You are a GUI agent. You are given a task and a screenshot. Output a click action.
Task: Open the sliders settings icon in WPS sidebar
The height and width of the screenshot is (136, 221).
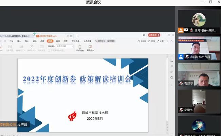172,61
